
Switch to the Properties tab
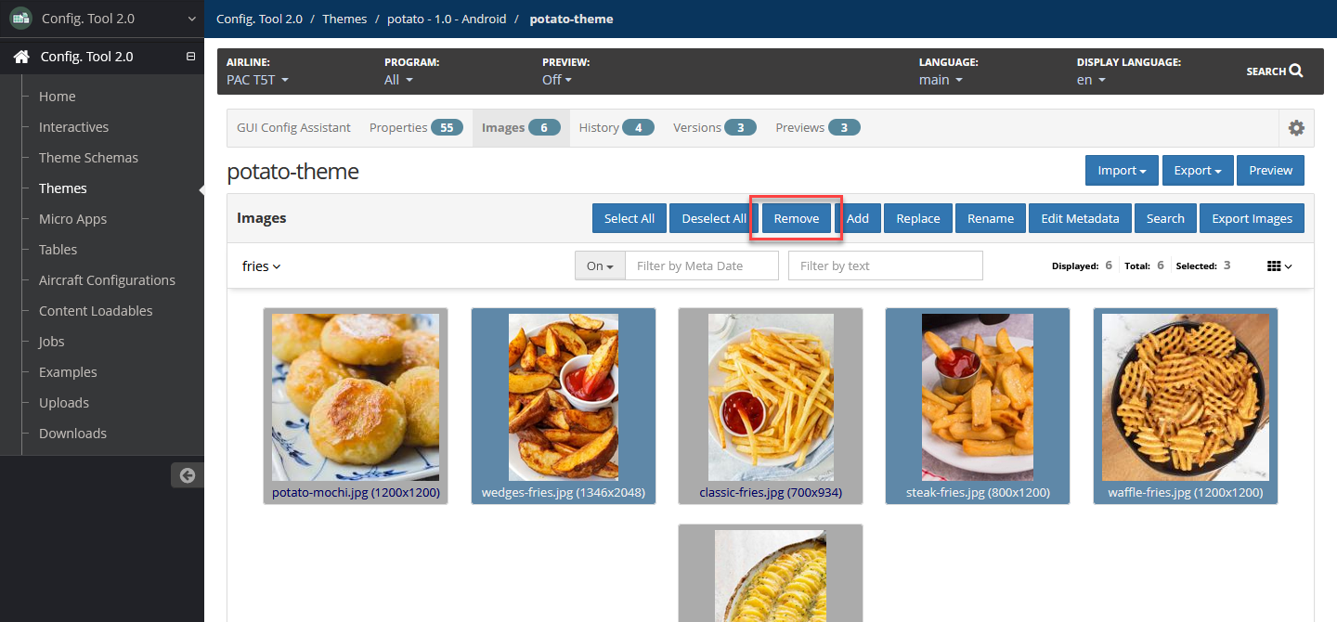pos(416,128)
